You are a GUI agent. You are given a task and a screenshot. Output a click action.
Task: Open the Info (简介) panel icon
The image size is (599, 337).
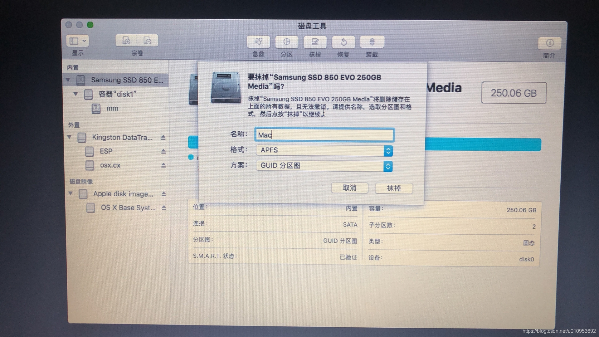(x=550, y=43)
